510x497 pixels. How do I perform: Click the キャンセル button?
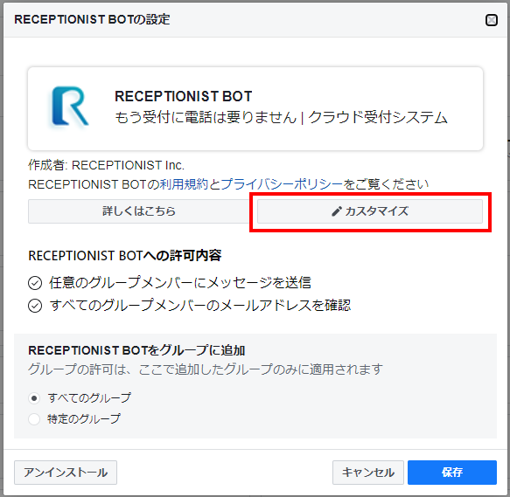[368, 473]
